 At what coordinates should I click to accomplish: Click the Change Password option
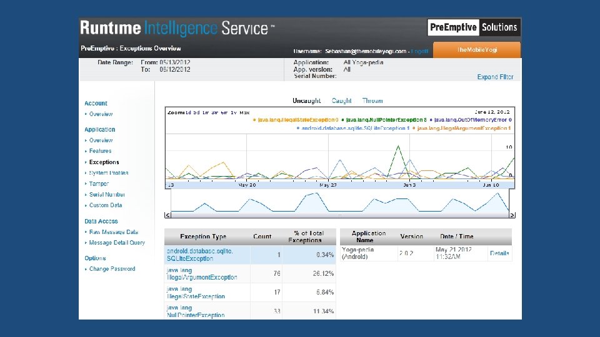pyautogui.click(x=112, y=269)
